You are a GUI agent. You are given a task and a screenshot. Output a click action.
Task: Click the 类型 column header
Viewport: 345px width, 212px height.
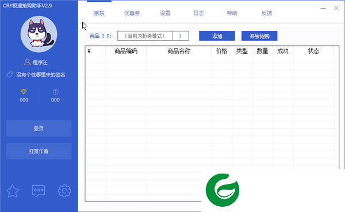tap(242, 51)
